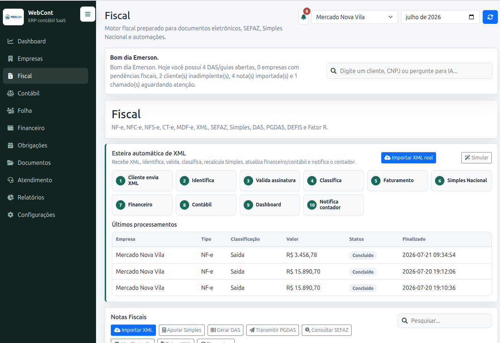Click the Apurar Simples button
500x343 pixels.
pyautogui.click(x=182, y=330)
